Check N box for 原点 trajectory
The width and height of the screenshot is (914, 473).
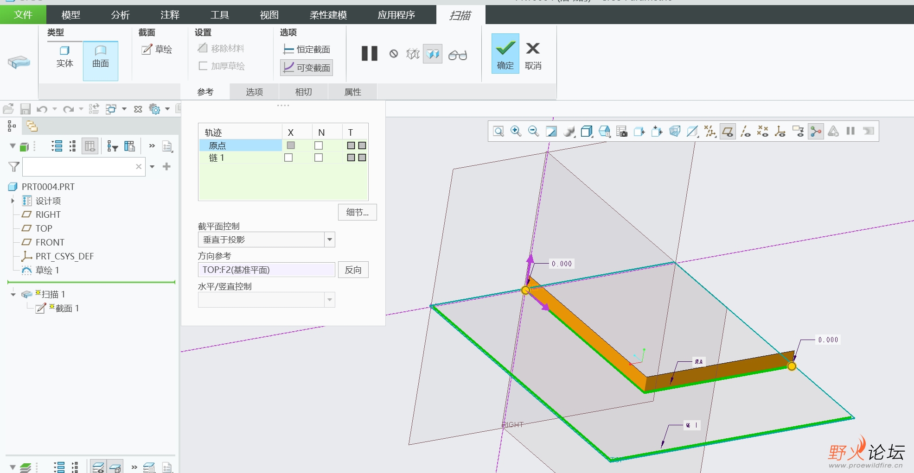(319, 145)
